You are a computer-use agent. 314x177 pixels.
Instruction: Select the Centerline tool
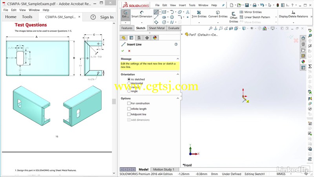point(156,17)
